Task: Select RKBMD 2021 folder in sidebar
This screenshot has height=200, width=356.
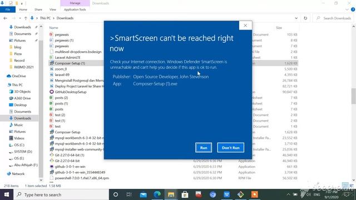Action: coord(23,67)
